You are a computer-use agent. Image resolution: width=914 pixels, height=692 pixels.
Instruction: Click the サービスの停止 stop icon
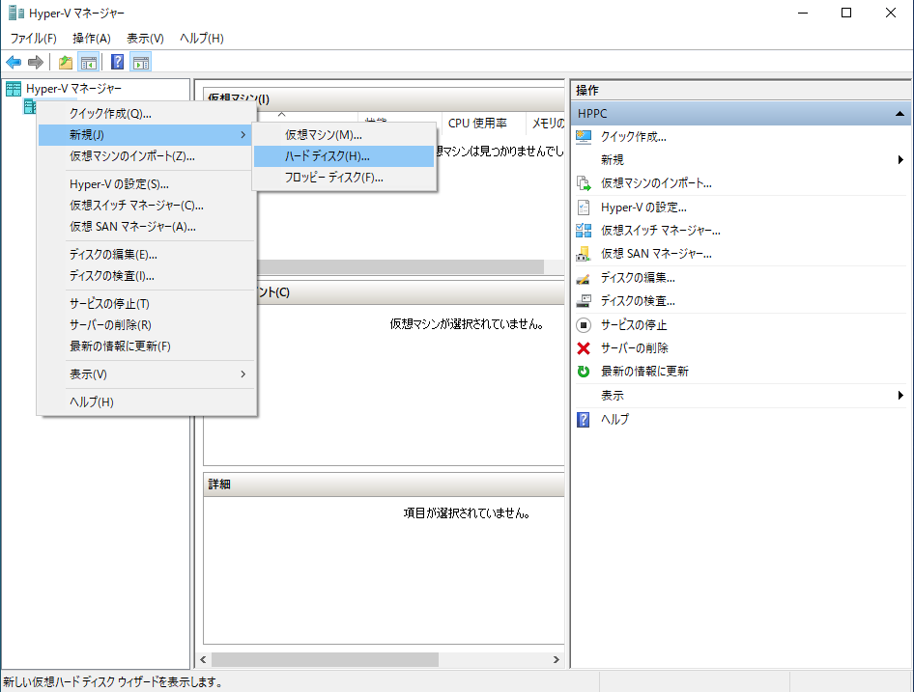tap(584, 325)
